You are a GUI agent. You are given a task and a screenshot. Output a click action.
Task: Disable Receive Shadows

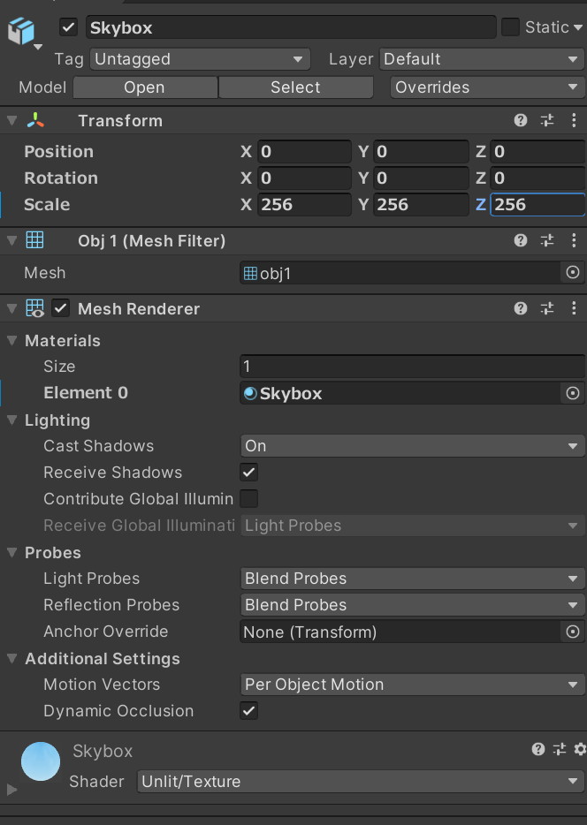[248, 473]
